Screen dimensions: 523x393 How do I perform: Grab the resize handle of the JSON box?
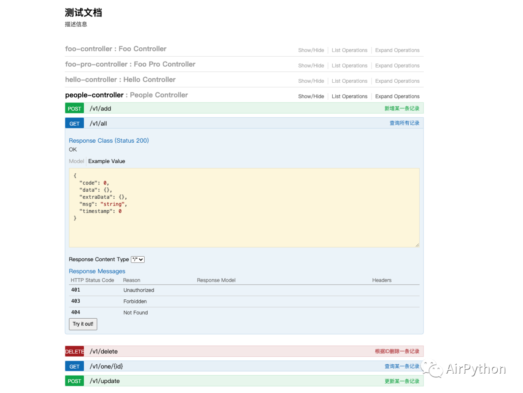417,245
